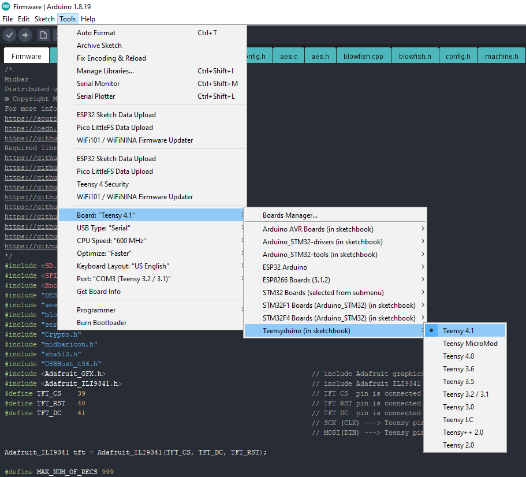Choose Teensy 4 Security
This screenshot has width=526, height=477.
(152, 184)
